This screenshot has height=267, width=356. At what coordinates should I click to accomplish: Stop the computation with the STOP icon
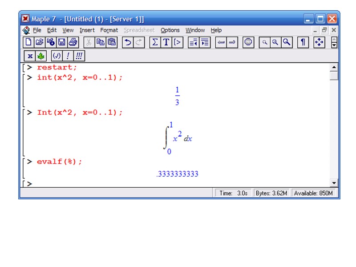248,42
